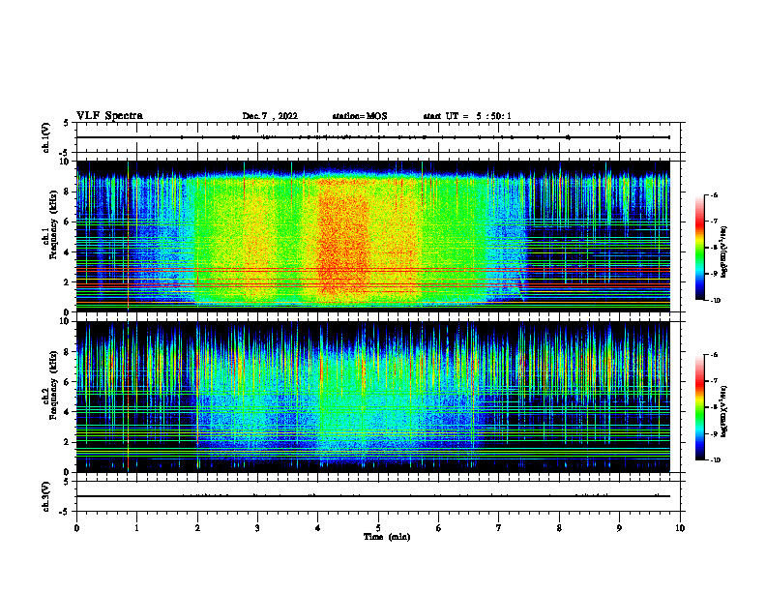
Task: Click "-6" on the ch.1 color scale
Action: (714, 194)
